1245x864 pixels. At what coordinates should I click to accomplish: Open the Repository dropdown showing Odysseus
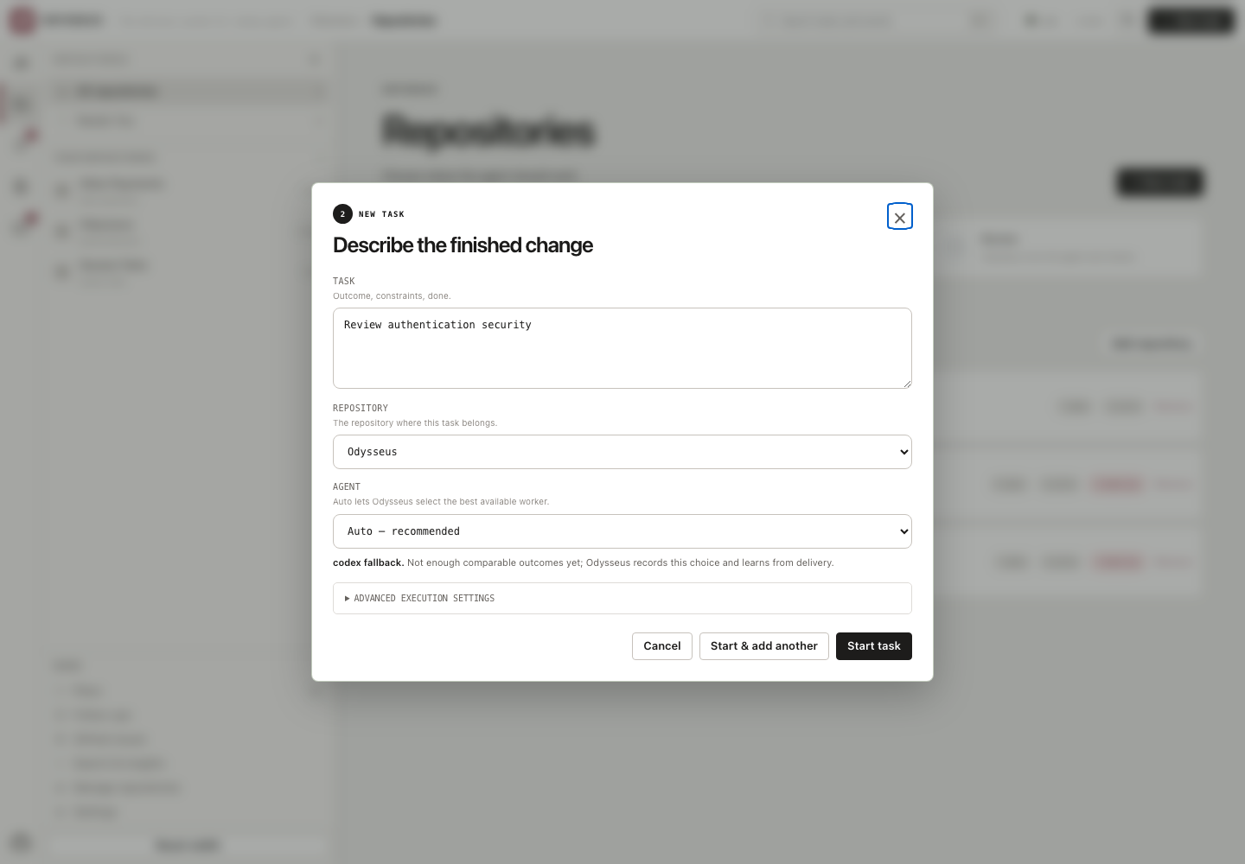click(x=622, y=452)
